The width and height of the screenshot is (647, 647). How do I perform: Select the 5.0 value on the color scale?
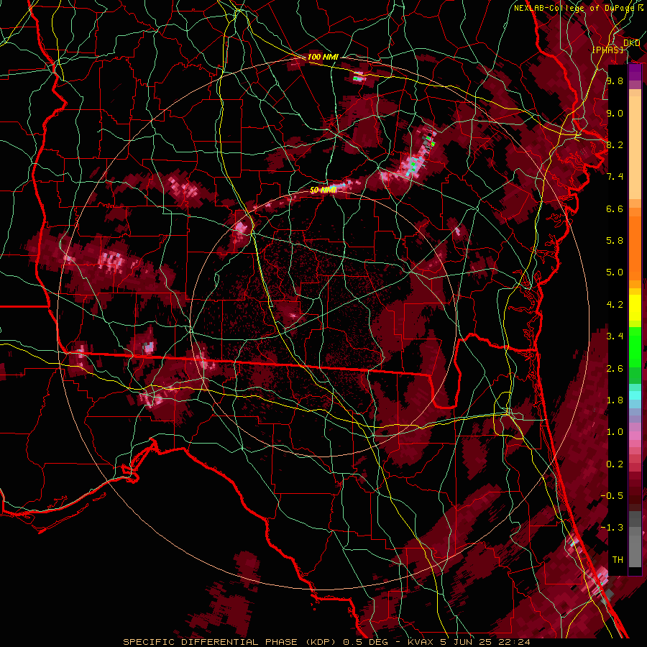click(x=615, y=272)
